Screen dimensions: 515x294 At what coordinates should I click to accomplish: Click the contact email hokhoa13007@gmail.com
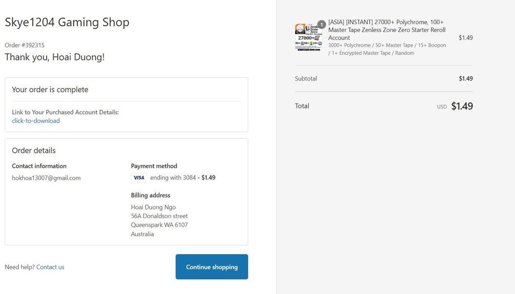tap(46, 178)
